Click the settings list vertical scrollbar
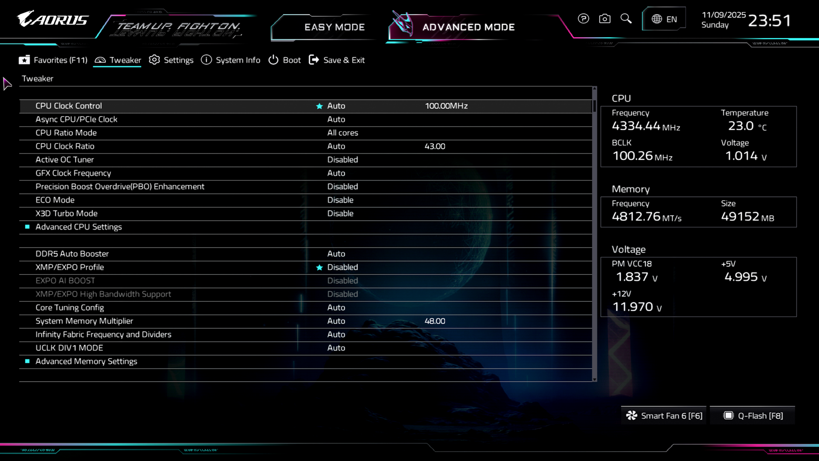819x461 pixels. [x=594, y=234]
